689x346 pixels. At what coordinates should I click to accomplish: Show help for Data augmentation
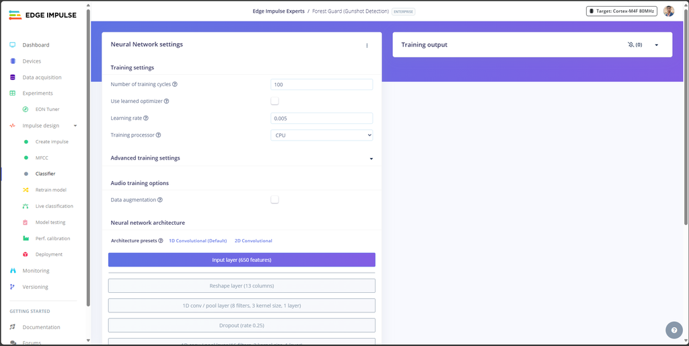pos(160,200)
